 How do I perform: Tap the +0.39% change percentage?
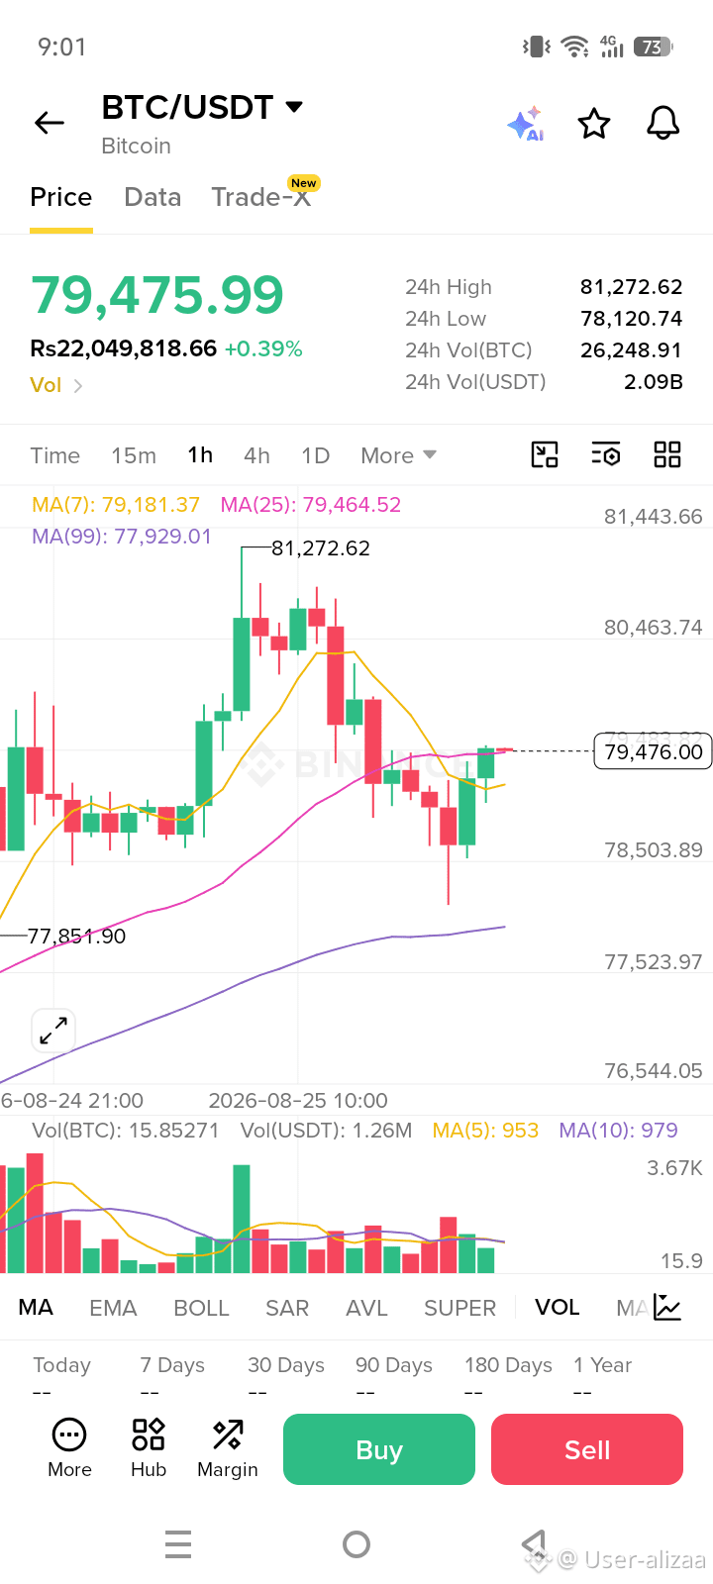point(263,349)
